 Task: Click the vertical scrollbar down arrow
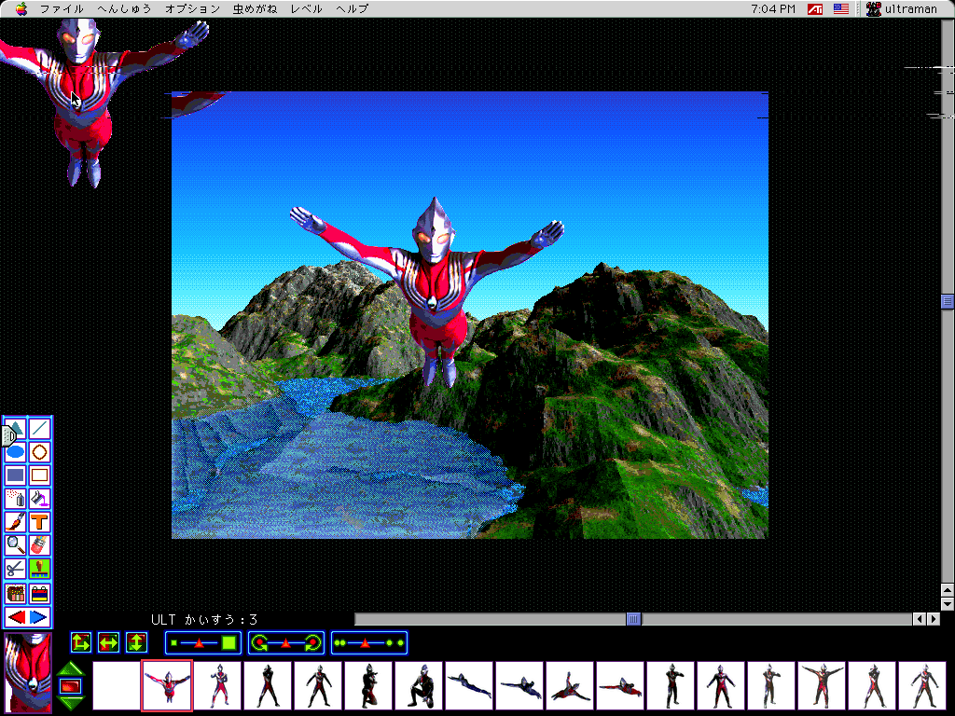tap(948, 604)
